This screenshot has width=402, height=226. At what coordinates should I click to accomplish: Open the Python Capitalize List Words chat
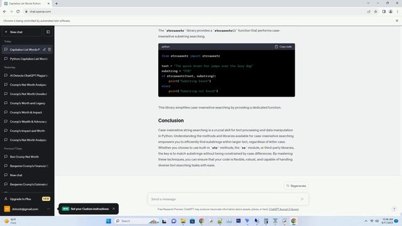click(x=27, y=58)
